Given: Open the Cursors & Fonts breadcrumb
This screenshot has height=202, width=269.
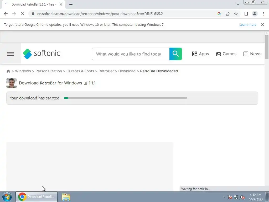Looking at the screenshot, I should (x=80, y=71).
